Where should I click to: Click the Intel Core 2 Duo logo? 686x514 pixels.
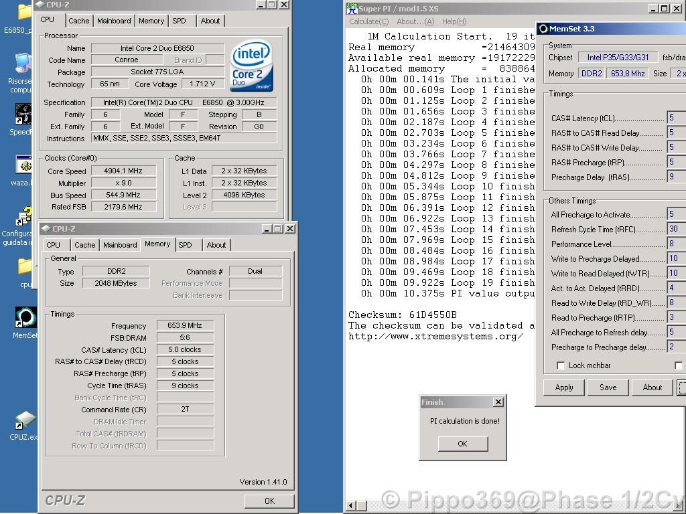252,66
